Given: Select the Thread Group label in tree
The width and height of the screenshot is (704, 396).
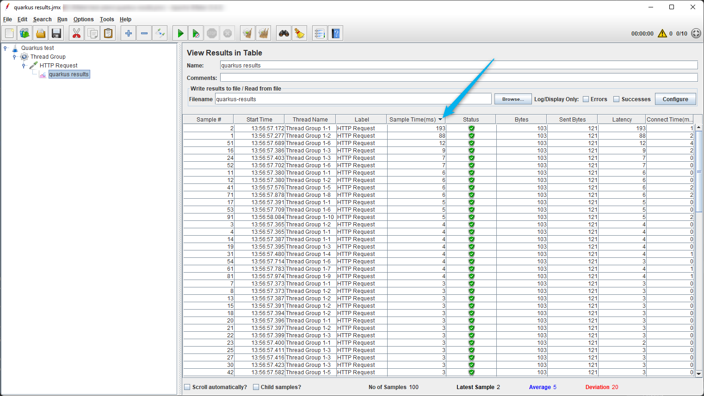Looking at the screenshot, I should (48, 57).
